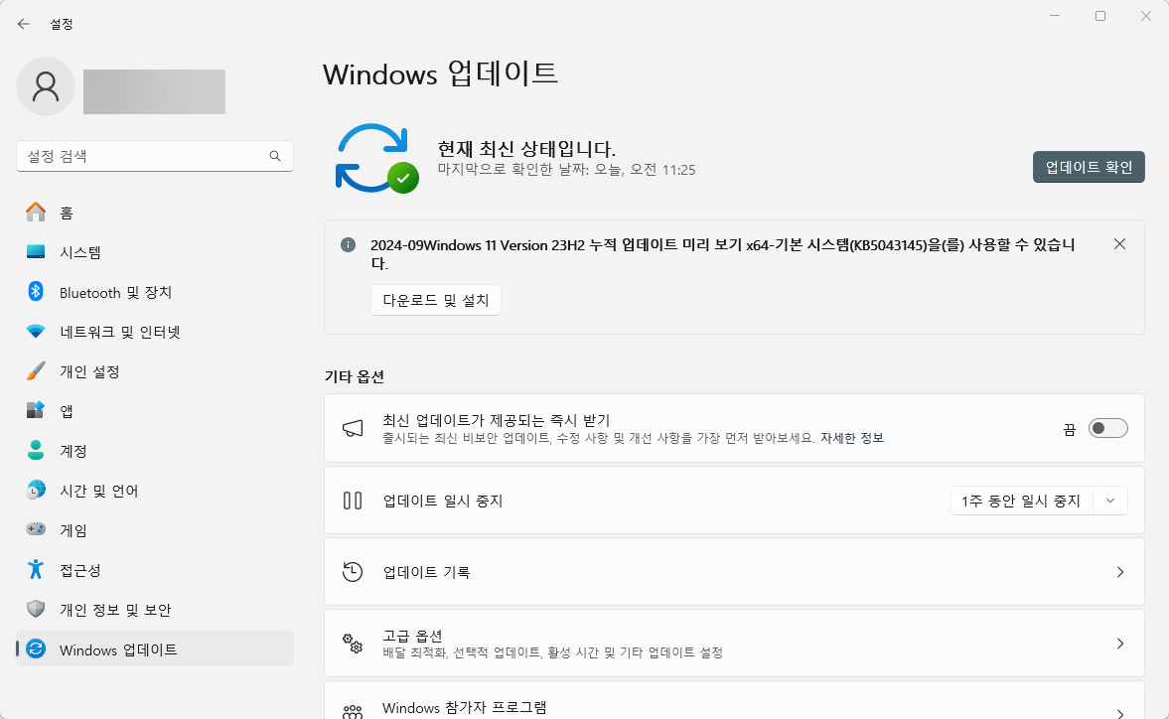Click the 개인 정보 및 보안 shield icon
1169x719 pixels.
coord(36,609)
